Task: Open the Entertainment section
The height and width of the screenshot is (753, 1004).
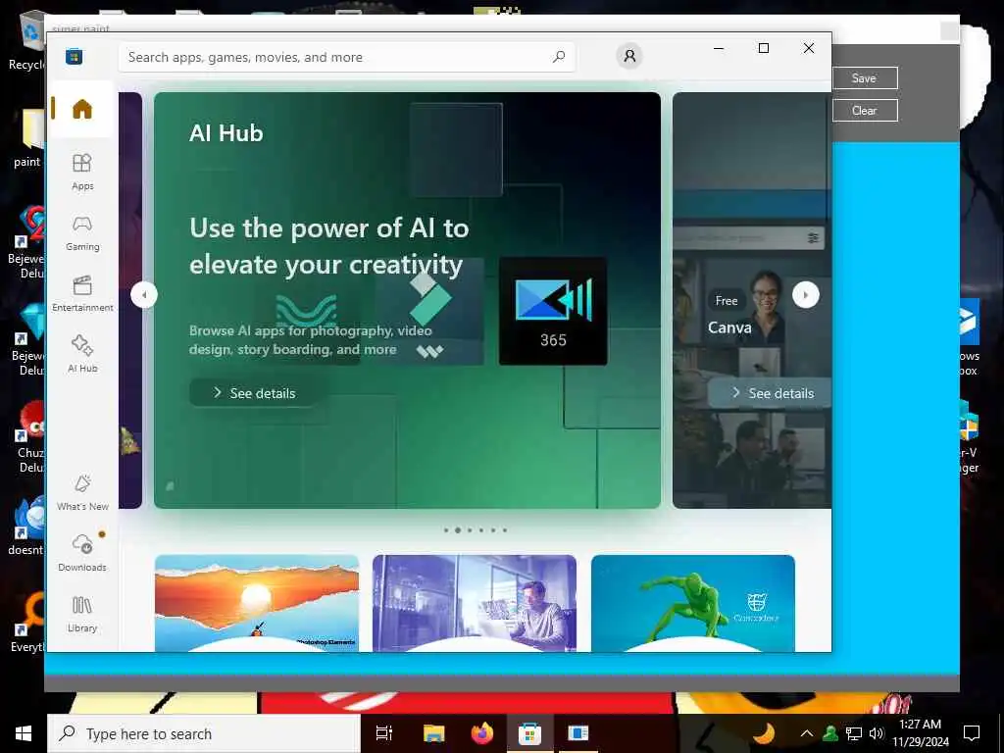Action: click(82, 294)
